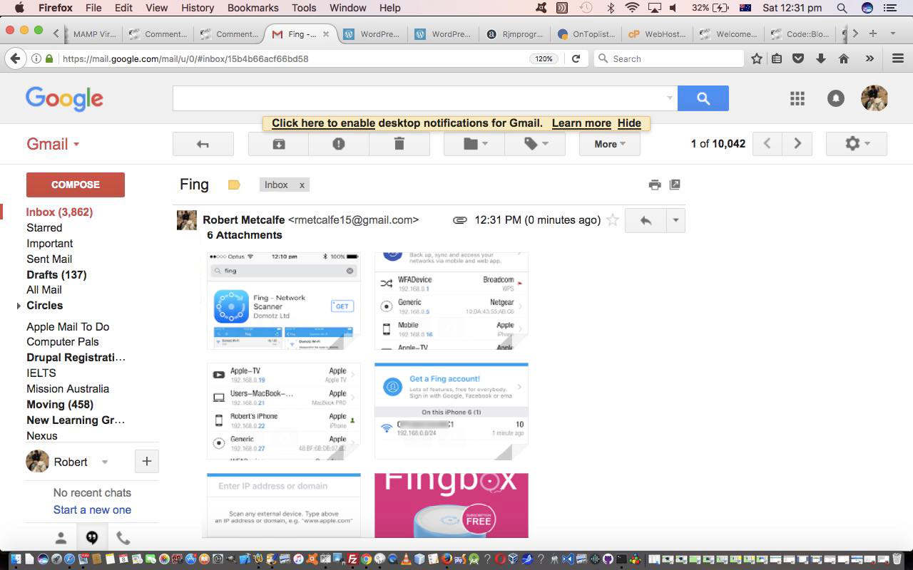Open the More actions dropdown
This screenshot has width=913, height=570.
pos(609,144)
